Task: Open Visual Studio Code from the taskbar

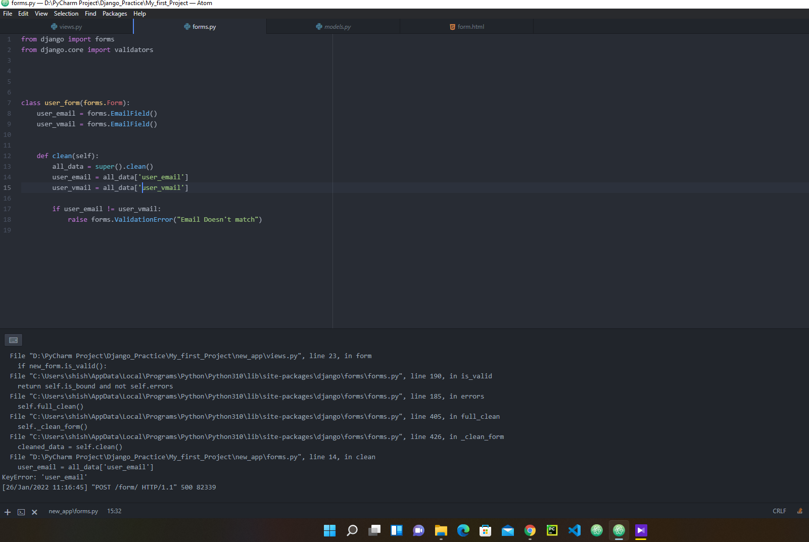Action: (x=575, y=530)
